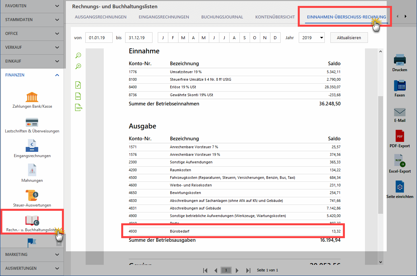The height and width of the screenshot is (276, 417).
Task: Open the Jahr dropdown showing 2019
Action: [x=312, y=38]
